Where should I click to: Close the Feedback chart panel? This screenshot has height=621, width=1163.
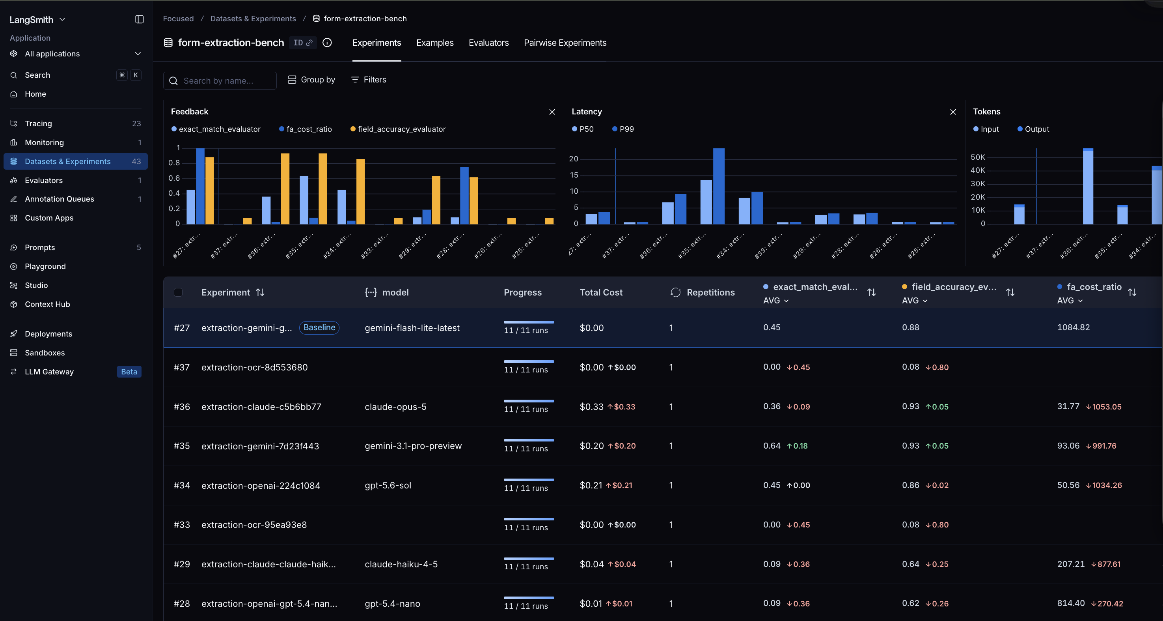(x=552, y=112)
